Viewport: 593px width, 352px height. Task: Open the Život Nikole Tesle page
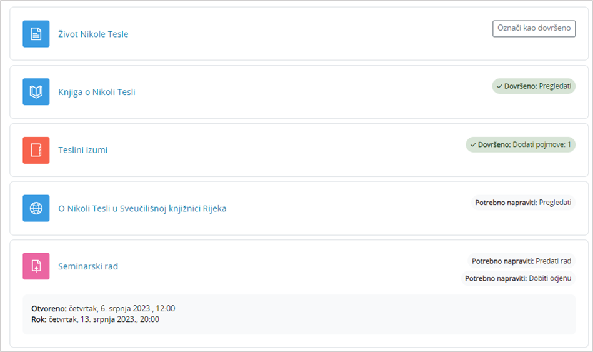pos(93,34)
